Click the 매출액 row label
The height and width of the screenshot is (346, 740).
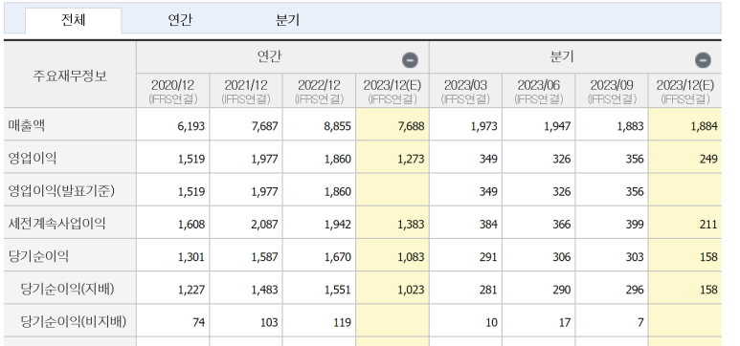pyautogui.click(x=27, y=125)
